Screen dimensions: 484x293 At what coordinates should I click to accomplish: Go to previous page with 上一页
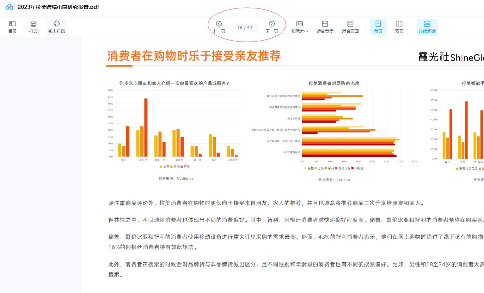pos(219,27)
